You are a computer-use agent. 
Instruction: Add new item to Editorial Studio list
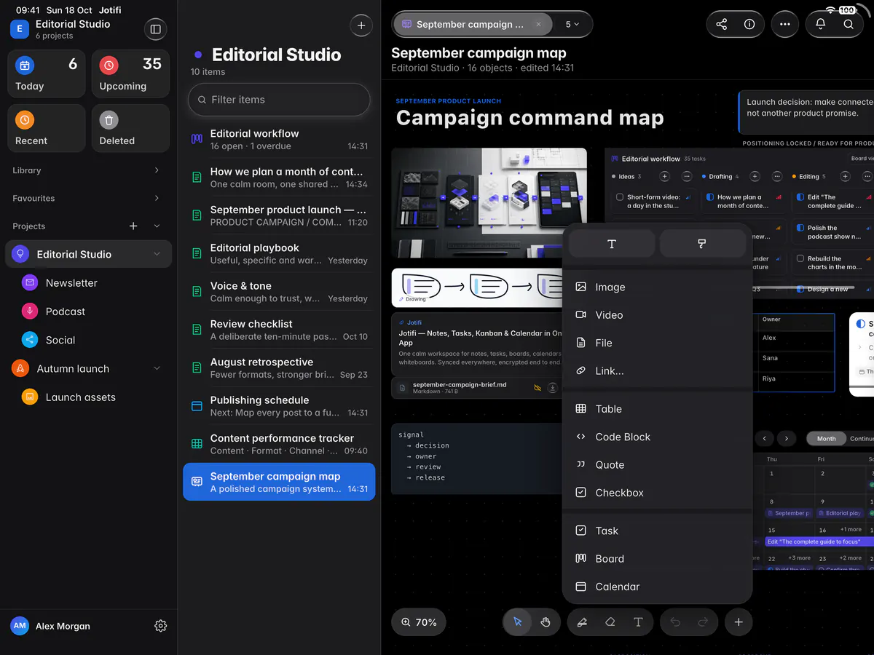[x=361, y=25]
